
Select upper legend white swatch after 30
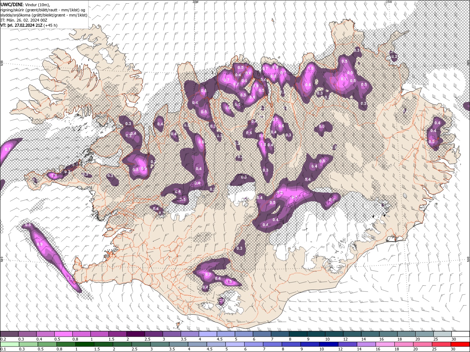click(x=460, y=334)
